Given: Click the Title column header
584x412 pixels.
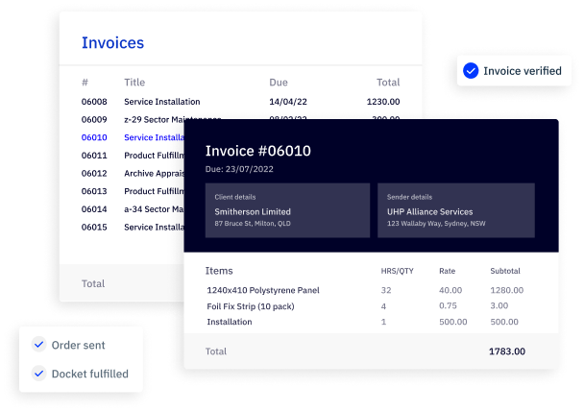Looking at the screenshot, I should pos(134,83).
